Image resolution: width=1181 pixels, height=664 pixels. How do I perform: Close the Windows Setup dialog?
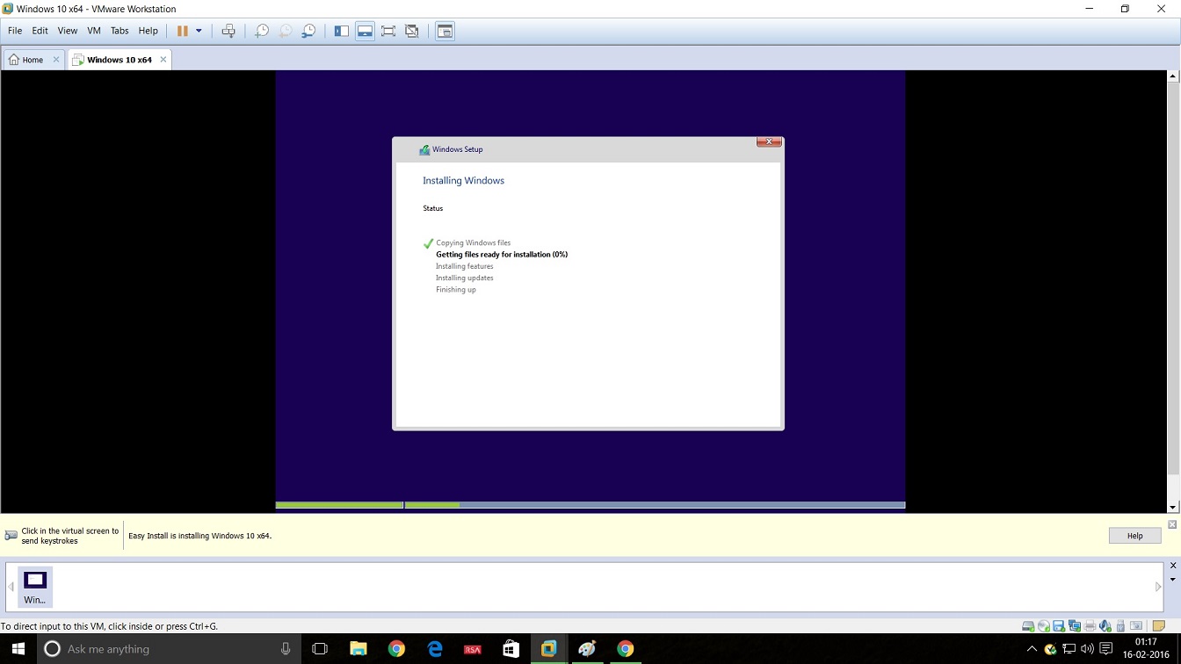[769, 141]
